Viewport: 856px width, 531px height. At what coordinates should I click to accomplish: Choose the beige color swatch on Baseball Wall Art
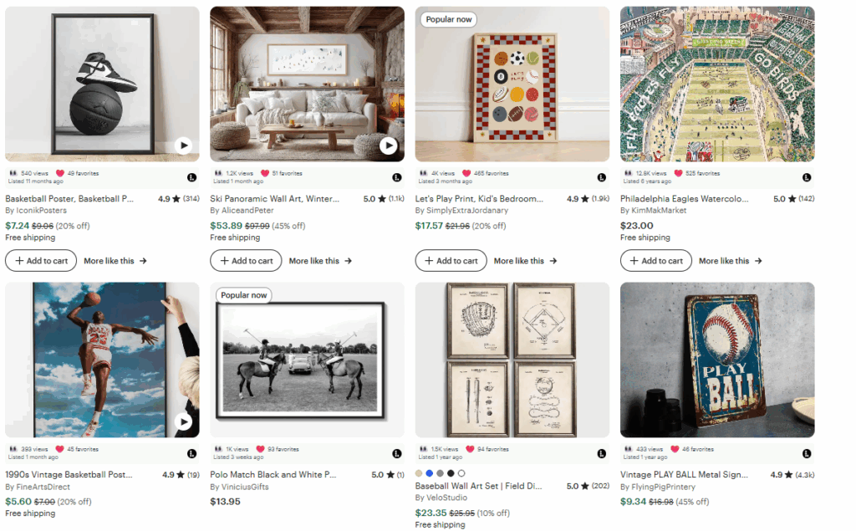click(419, 473)
